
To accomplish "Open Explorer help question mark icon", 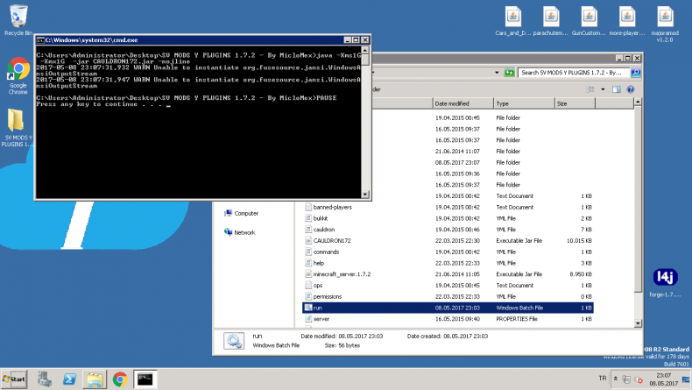I will [630, 89].
